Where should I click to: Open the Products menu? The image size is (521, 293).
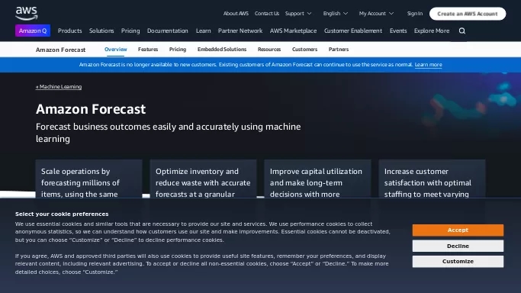[69, 31]
